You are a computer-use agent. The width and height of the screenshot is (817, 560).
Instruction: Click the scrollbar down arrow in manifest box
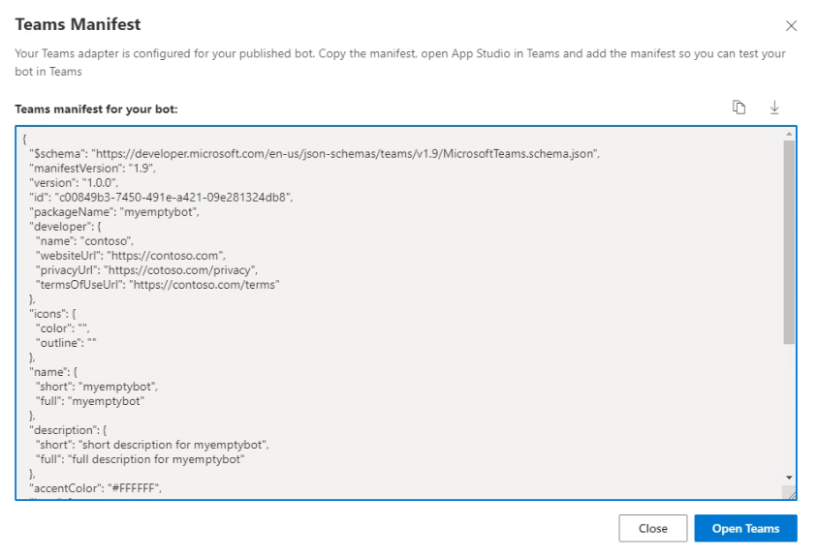(x=789, y=478)
